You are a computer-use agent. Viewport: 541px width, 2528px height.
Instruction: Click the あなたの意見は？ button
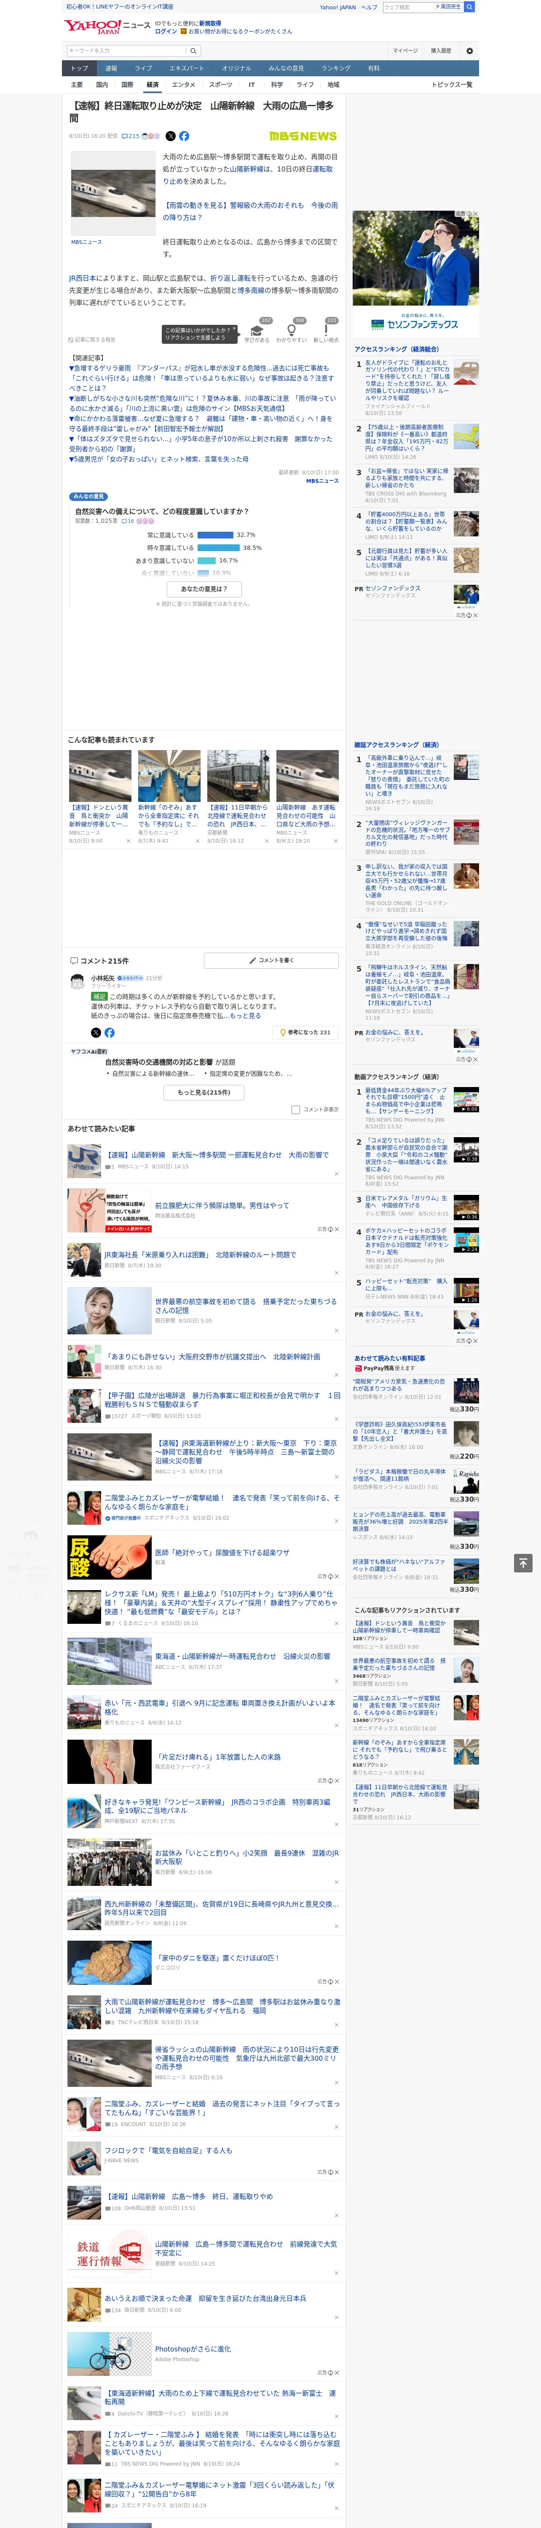[x=205, y=589]
